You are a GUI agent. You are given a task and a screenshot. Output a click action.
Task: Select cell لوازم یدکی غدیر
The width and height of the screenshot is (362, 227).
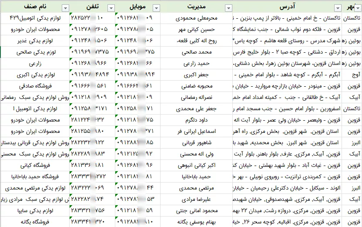pyautogui.click(x=35, y=41)
